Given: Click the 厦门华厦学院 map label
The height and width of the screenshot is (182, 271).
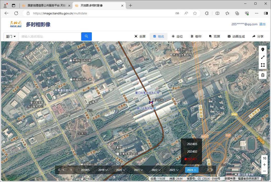Looking at the screenshot, I should pyautogui.click(x=245, y=174).
